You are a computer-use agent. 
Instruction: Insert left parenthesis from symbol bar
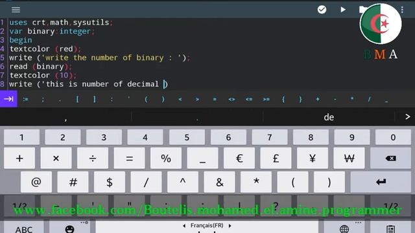point(146,99)
